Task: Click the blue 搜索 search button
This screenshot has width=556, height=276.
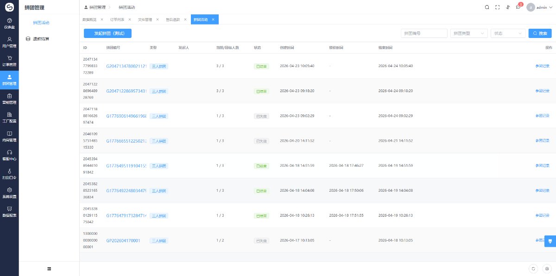Action: 540,33
